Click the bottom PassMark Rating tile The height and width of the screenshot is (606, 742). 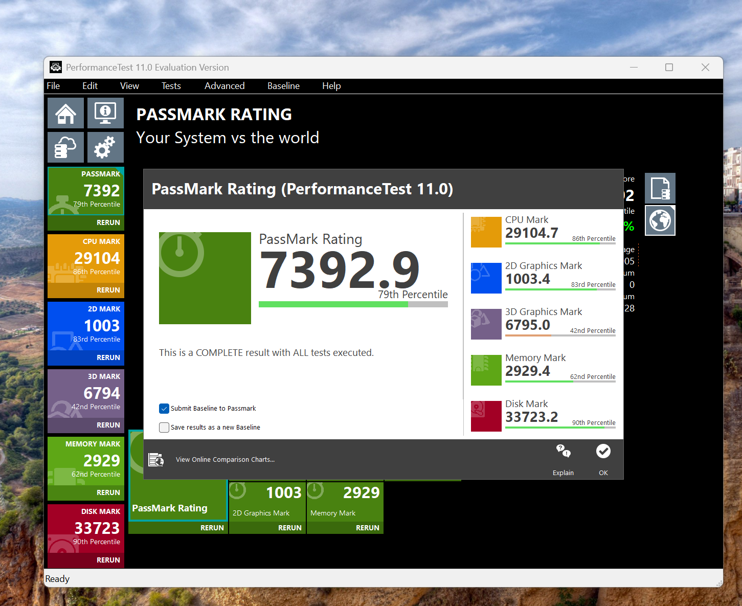(x=177, y=501)
